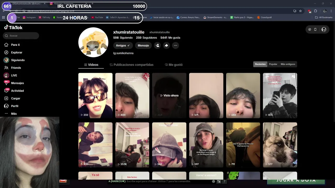Open the YouTube bookmark
This screenshot has width=335, height=188.
[97, 17]
